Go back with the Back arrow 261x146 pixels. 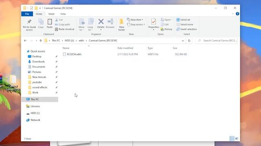click(25, 41)
